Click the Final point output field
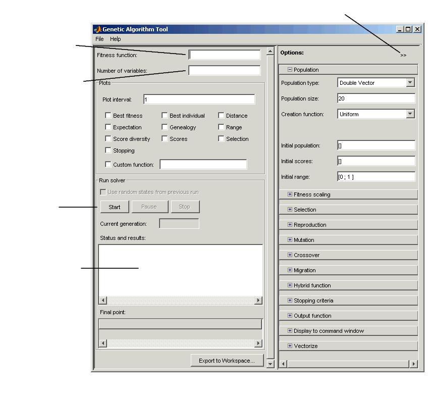Viewport: 432px width, 400px height. (x=180, y=324)
